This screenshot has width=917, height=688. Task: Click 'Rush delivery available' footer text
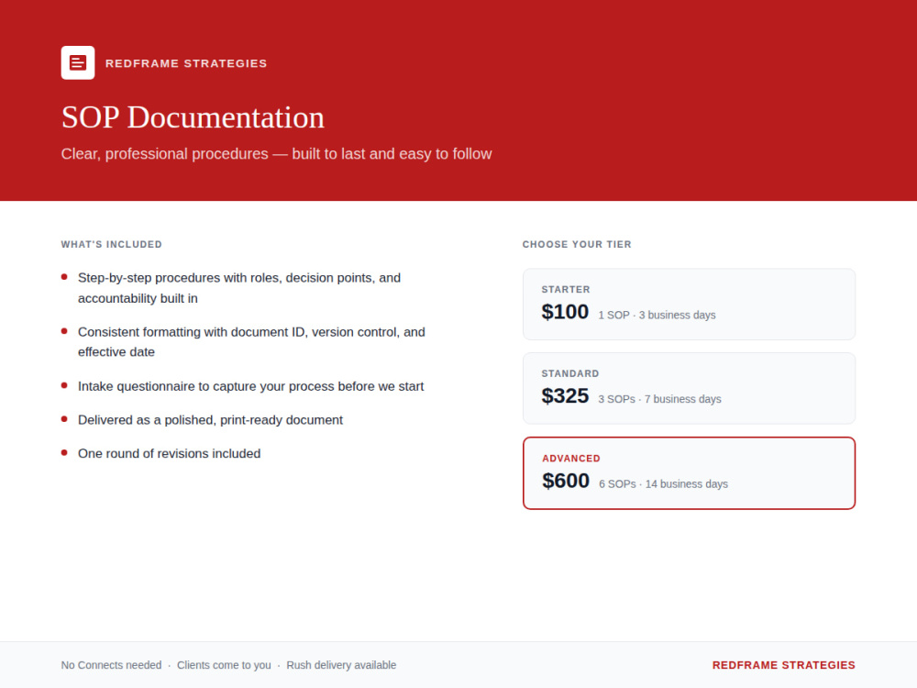point(341,665)
